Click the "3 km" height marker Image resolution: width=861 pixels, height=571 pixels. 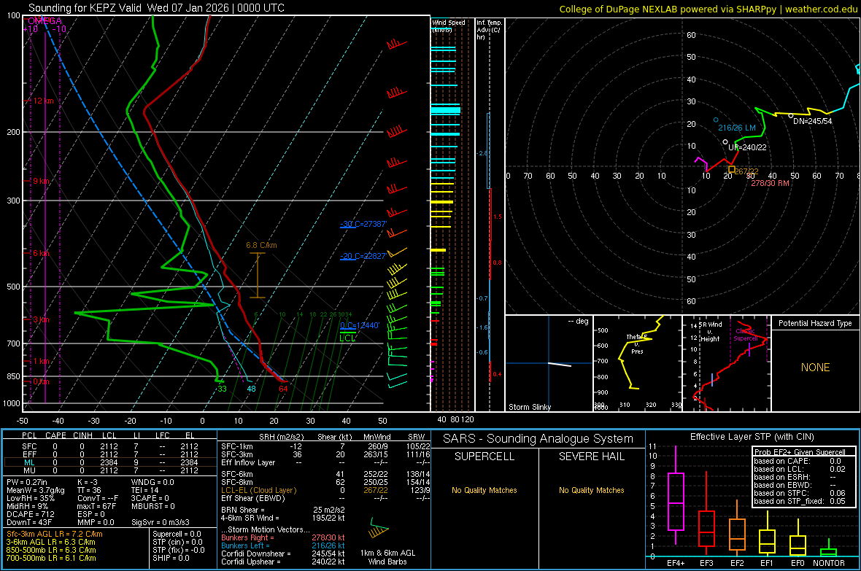click(41, 319)
